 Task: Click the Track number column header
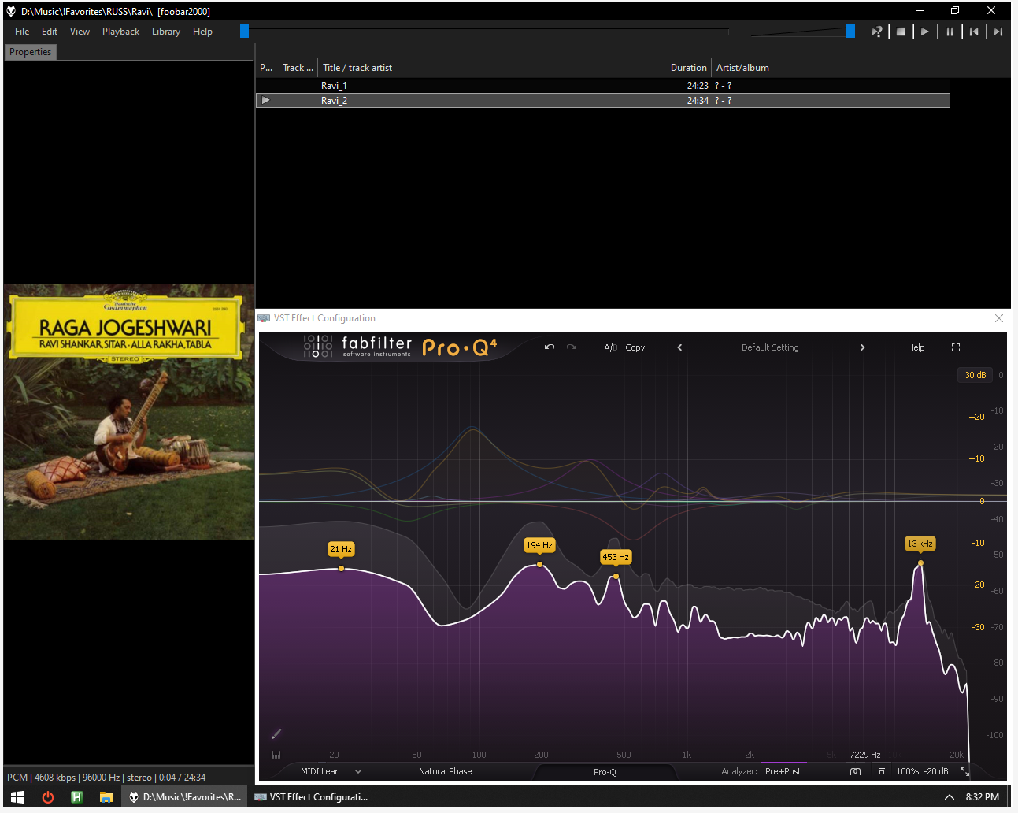coord(297,68)
